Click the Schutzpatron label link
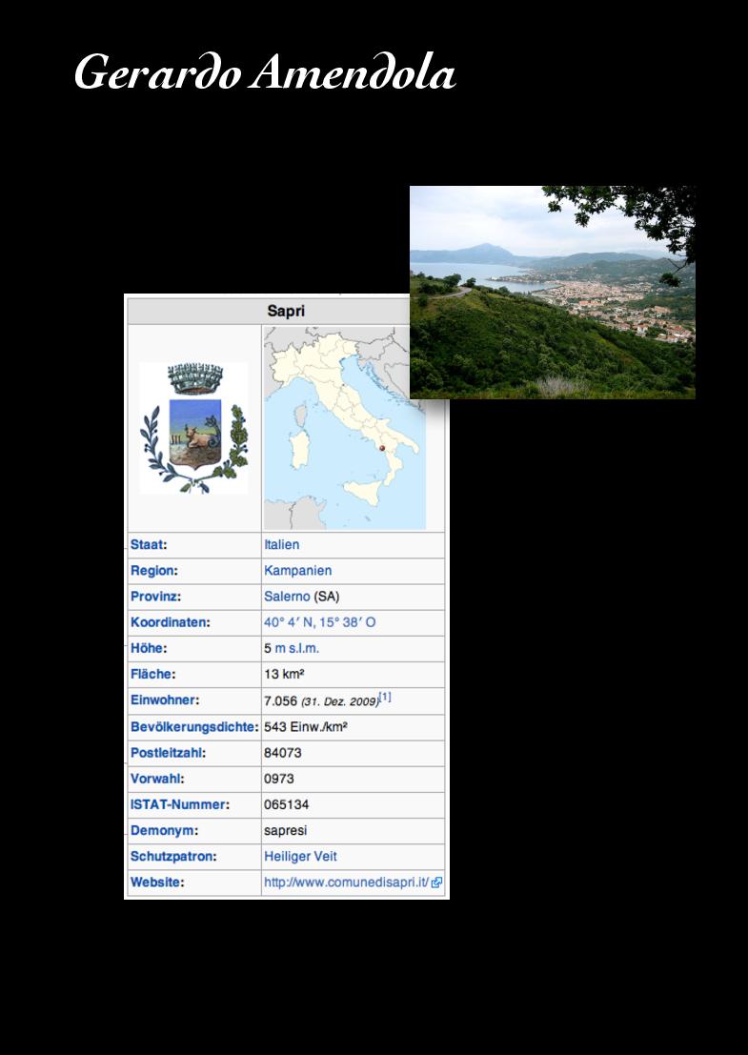 click(x=172, y=857)
